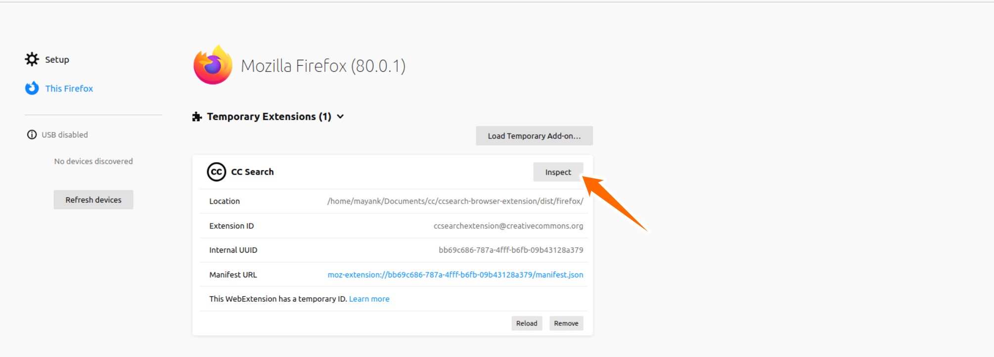Collapse the Temporary Extensions section chevron

(340, 117)
